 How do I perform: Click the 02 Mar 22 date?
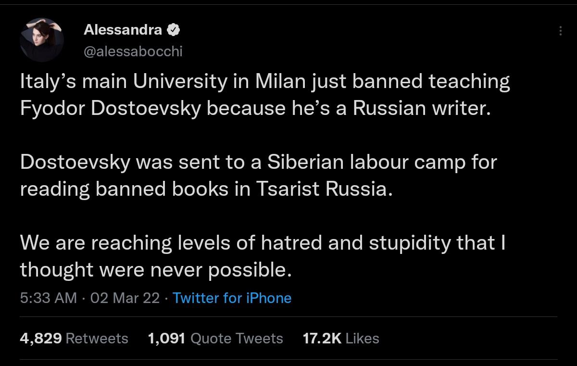coord(125,298)
